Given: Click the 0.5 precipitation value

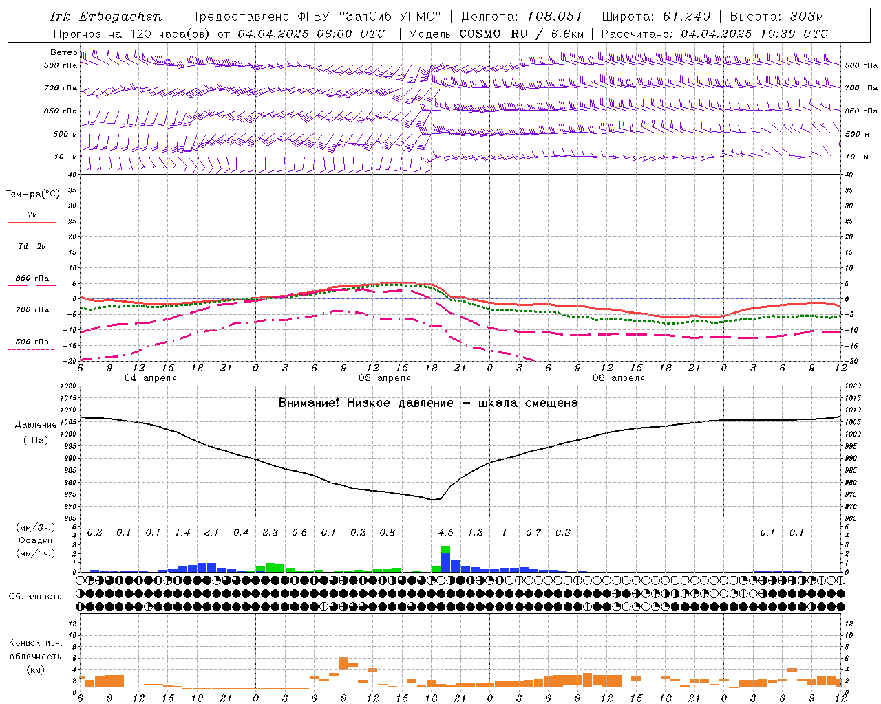Looking at the screenshot, I should [299, 532].
